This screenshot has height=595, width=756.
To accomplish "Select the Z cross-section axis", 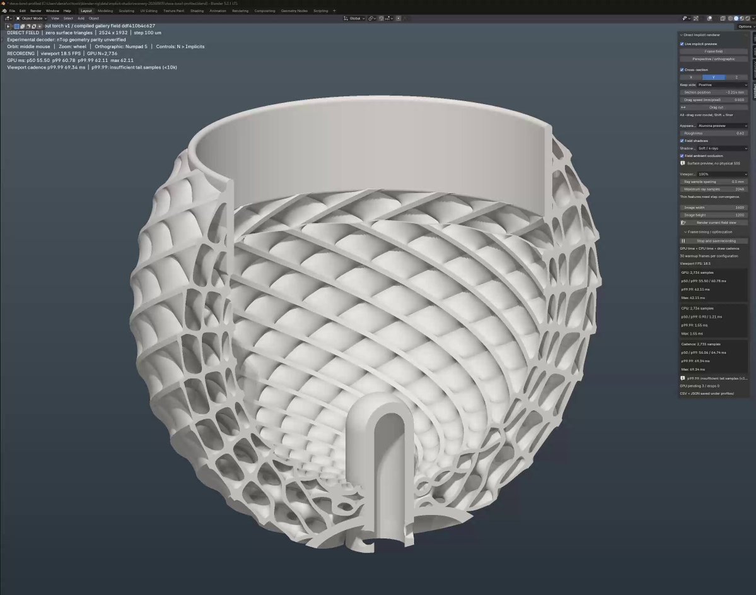I will [x=736, y=77].
